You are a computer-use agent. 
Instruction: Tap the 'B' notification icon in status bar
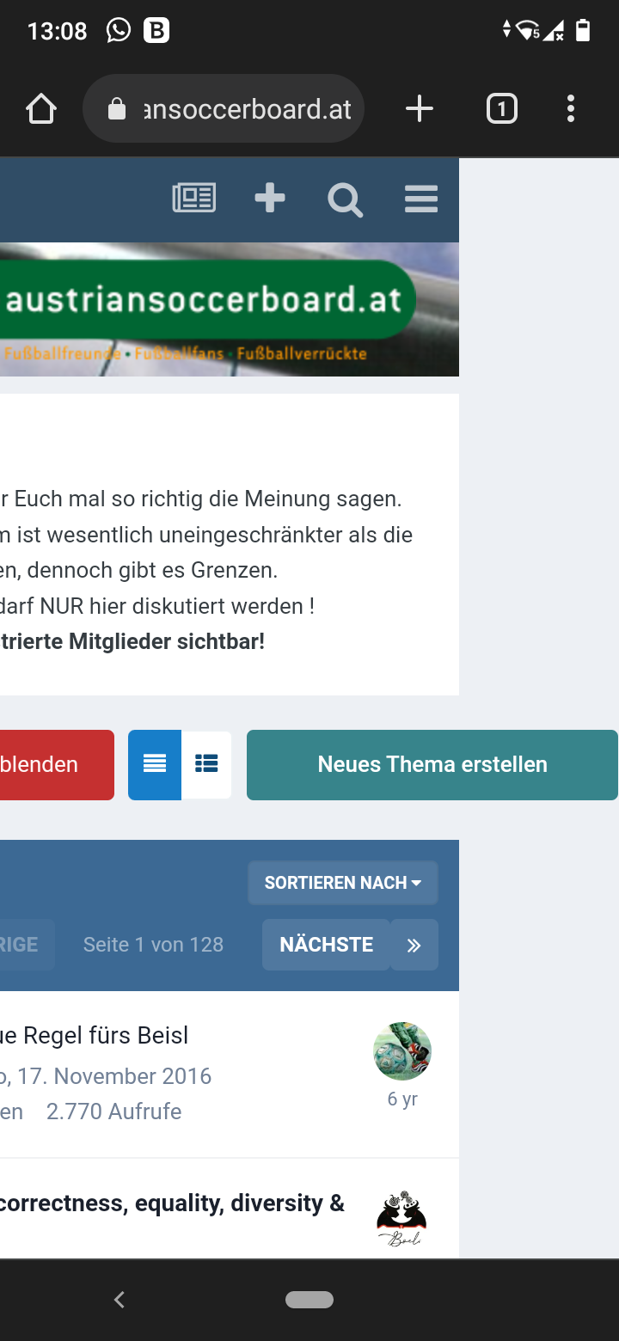pyautogui.click(x=156, y=31)
